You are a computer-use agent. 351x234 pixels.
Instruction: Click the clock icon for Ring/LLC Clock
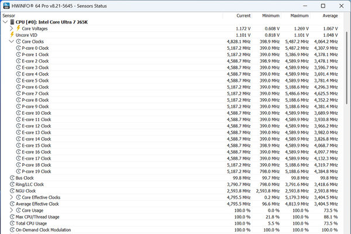[x=12, y=184]
